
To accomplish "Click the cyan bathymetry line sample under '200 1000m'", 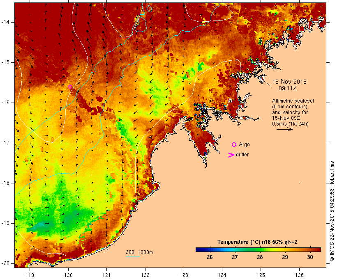I will coord(133,256).
